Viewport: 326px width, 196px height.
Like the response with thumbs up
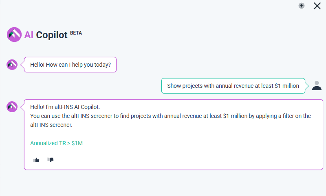[x=37, y=160]
